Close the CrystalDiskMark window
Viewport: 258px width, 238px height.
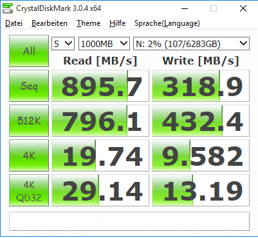[x=243, y=8]
